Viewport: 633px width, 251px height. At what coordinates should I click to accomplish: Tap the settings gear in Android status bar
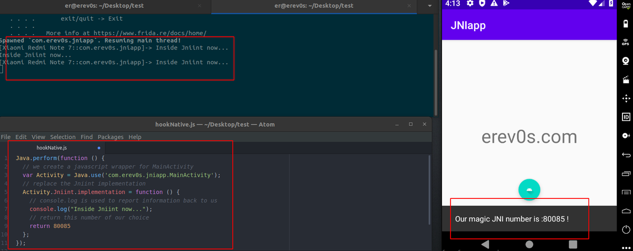tap(470, 3)
